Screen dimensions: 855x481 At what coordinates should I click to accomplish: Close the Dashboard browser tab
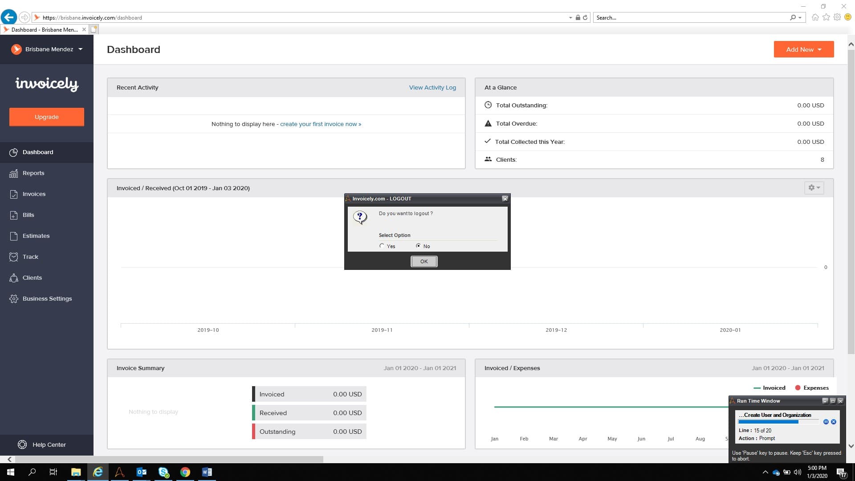click(84, 30)
